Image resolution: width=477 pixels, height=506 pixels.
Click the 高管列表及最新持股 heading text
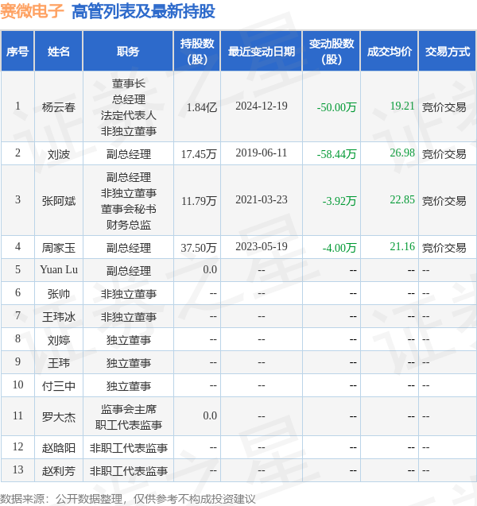click(143, 12)
